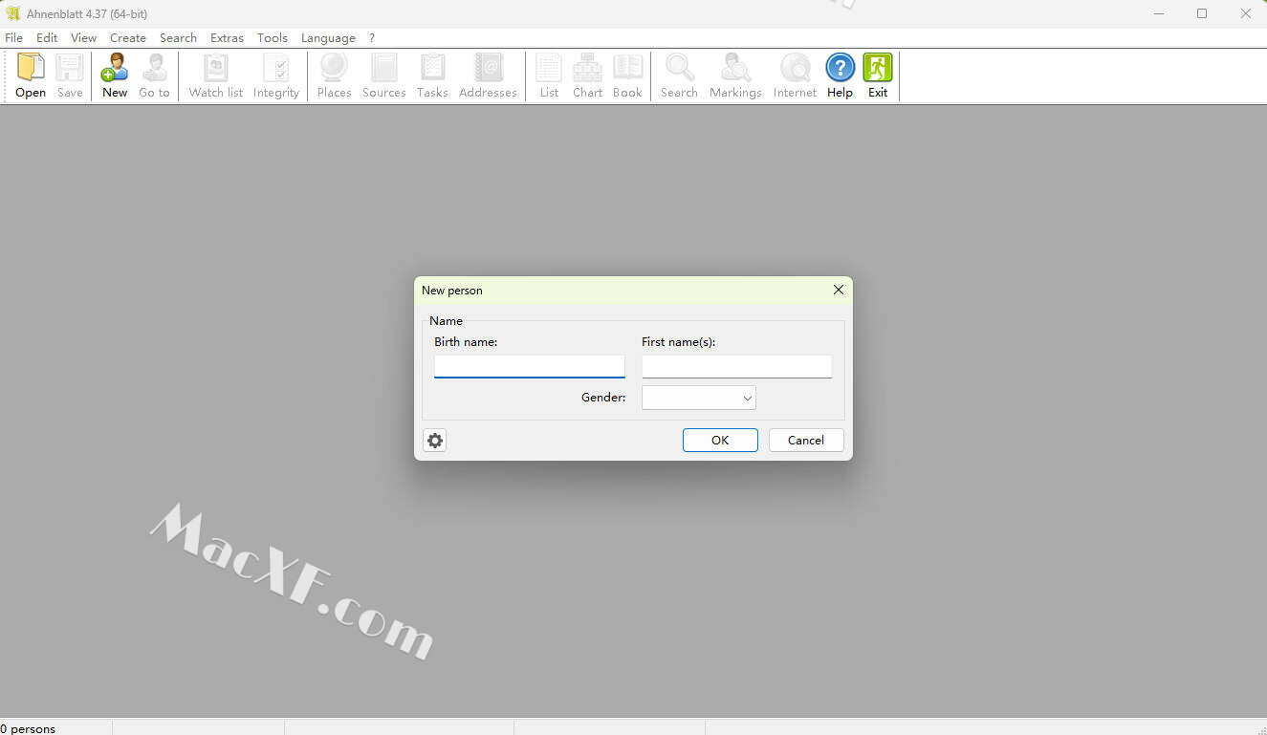
Task: Click the Watch list toolbar icon
Action: (x=216, y=69)
